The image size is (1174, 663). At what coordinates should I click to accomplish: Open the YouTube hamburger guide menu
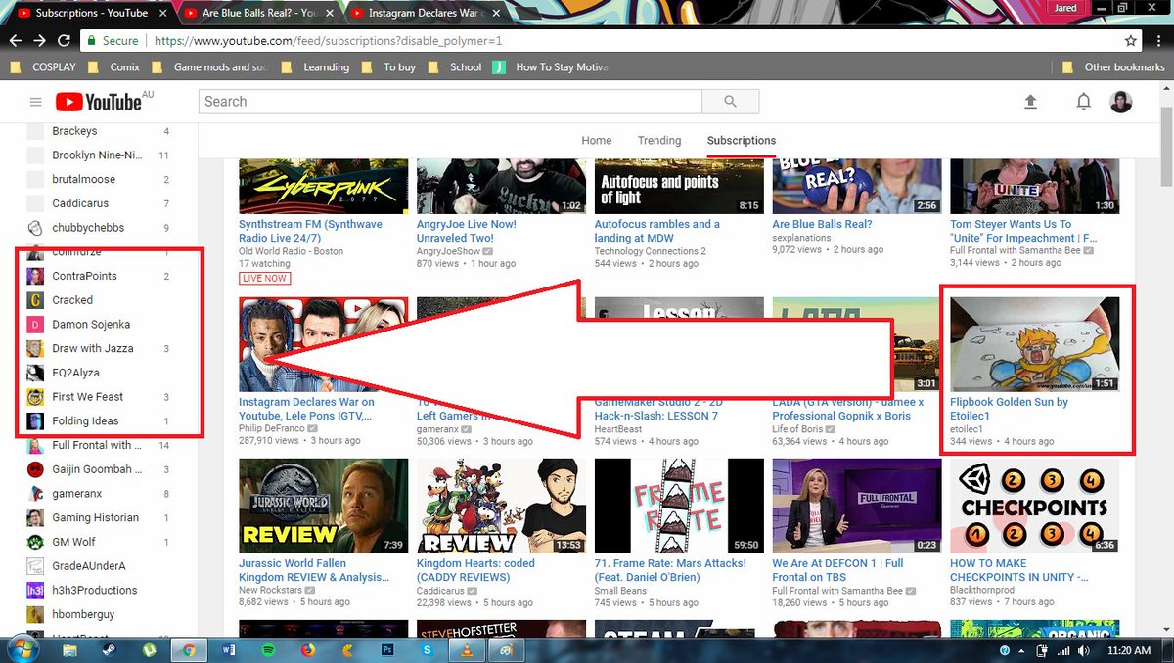[36, 102]
